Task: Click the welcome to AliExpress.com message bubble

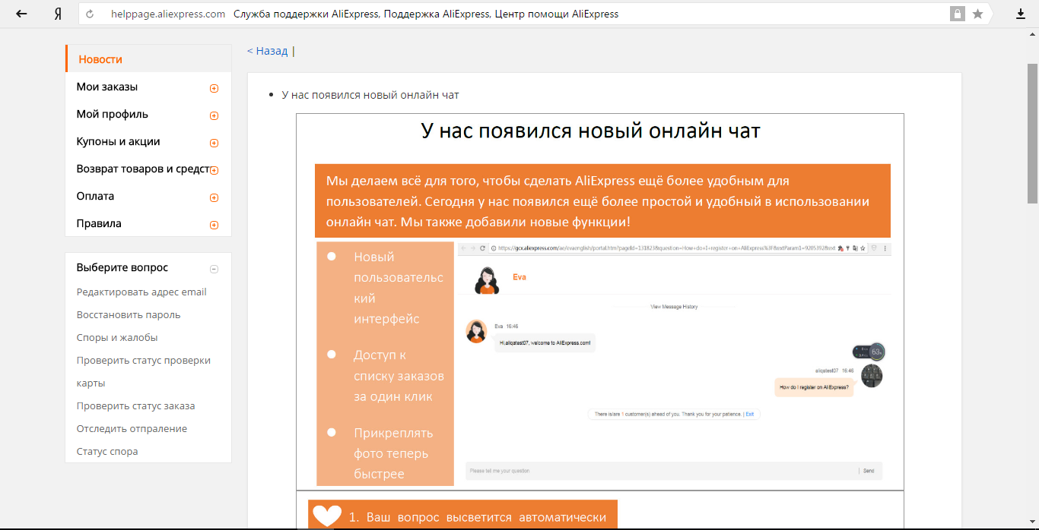Action: tap(545, 343)
